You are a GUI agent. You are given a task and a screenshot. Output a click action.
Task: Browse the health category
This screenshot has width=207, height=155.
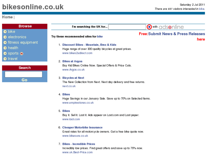13,48
